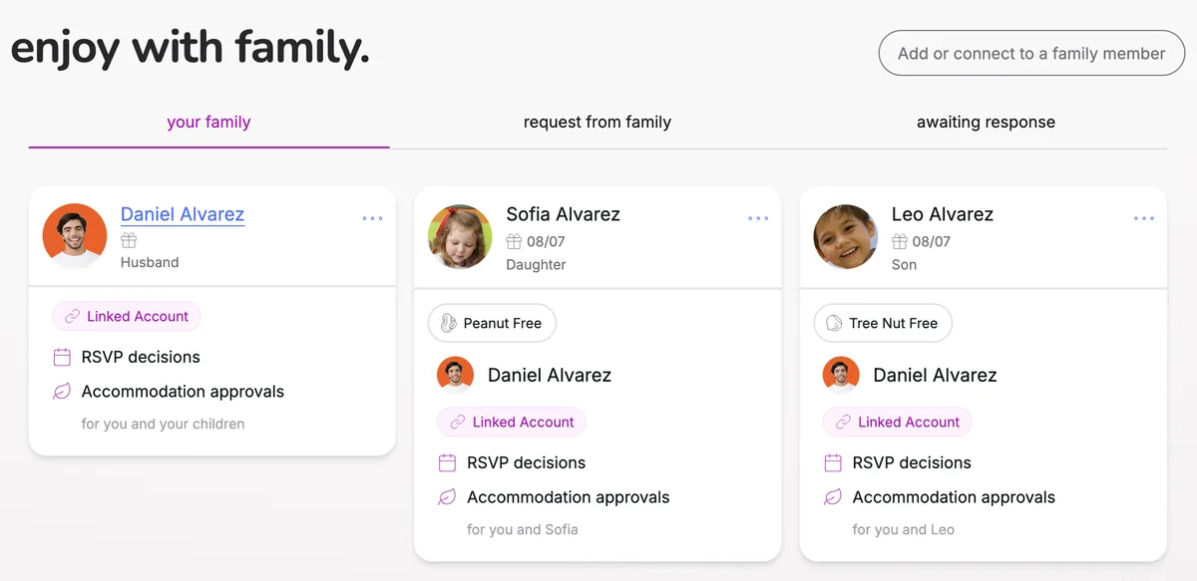
Task: Click Accommodation approvals text in Daniel's card
Action: [x=183, y=392]
